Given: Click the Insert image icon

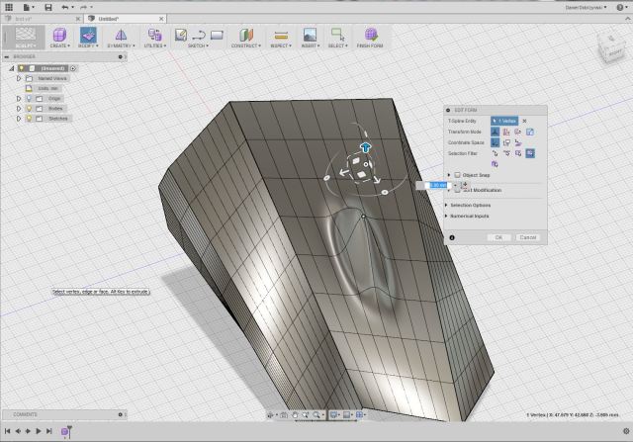Looking at the screenshot, I should (310, 35).
